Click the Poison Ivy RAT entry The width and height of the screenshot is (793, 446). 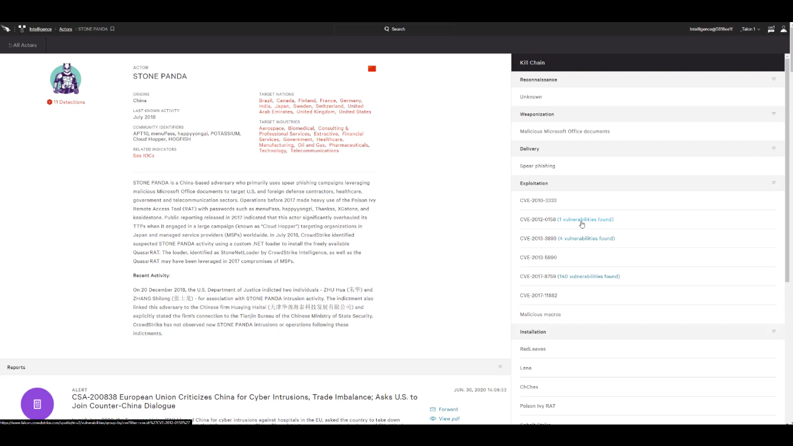[x=538, y=406]
